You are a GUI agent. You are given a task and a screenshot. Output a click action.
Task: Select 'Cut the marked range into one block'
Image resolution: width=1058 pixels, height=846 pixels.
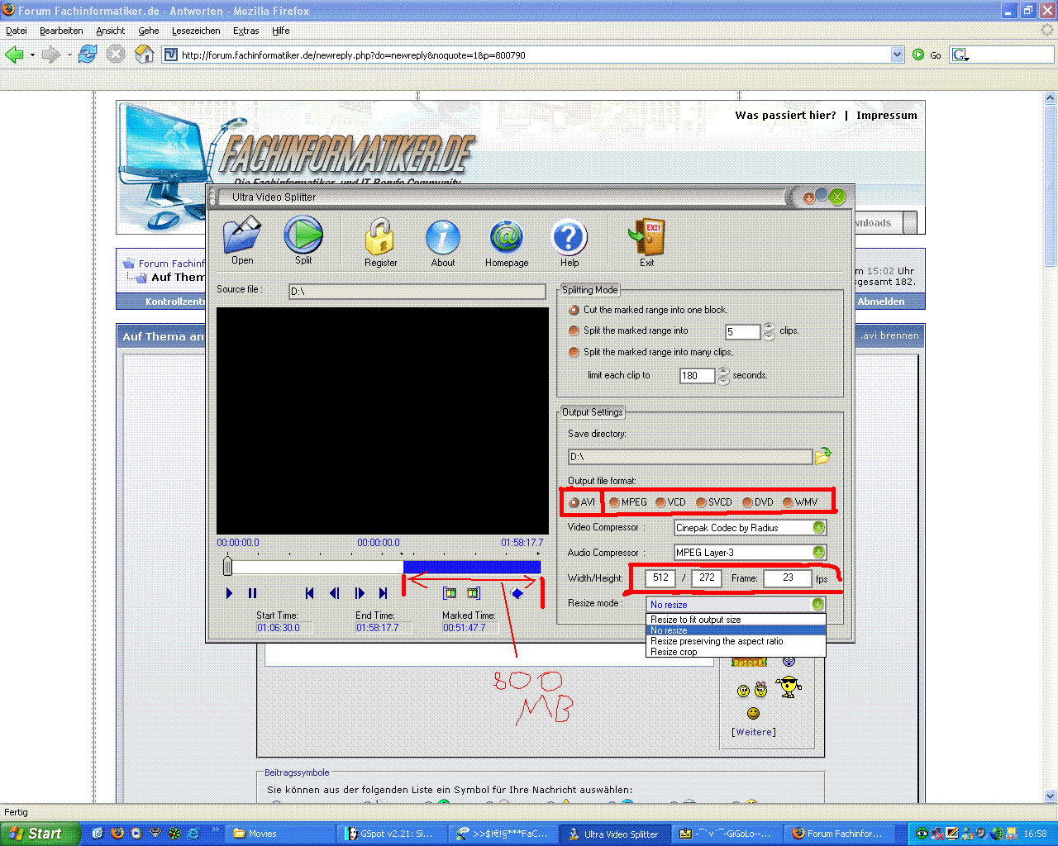(x=574, y=310)
